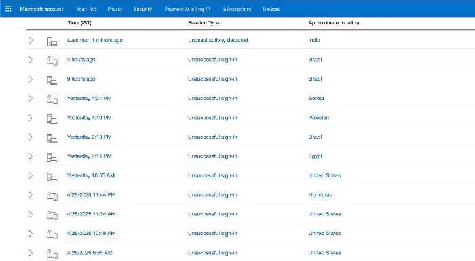Click the 4/28/2025 11:34 AM timestamp

click(91, 214)
